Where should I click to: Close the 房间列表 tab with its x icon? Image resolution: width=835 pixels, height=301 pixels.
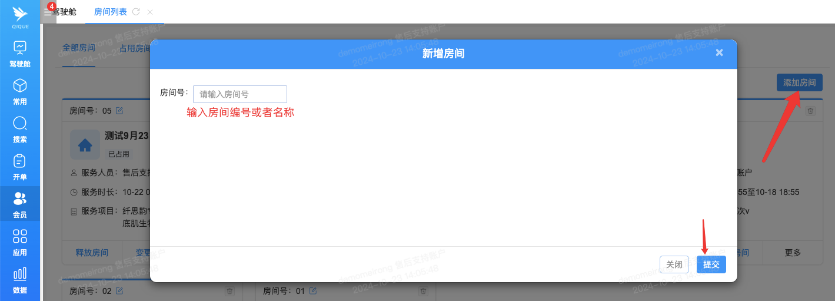point(150,12)
